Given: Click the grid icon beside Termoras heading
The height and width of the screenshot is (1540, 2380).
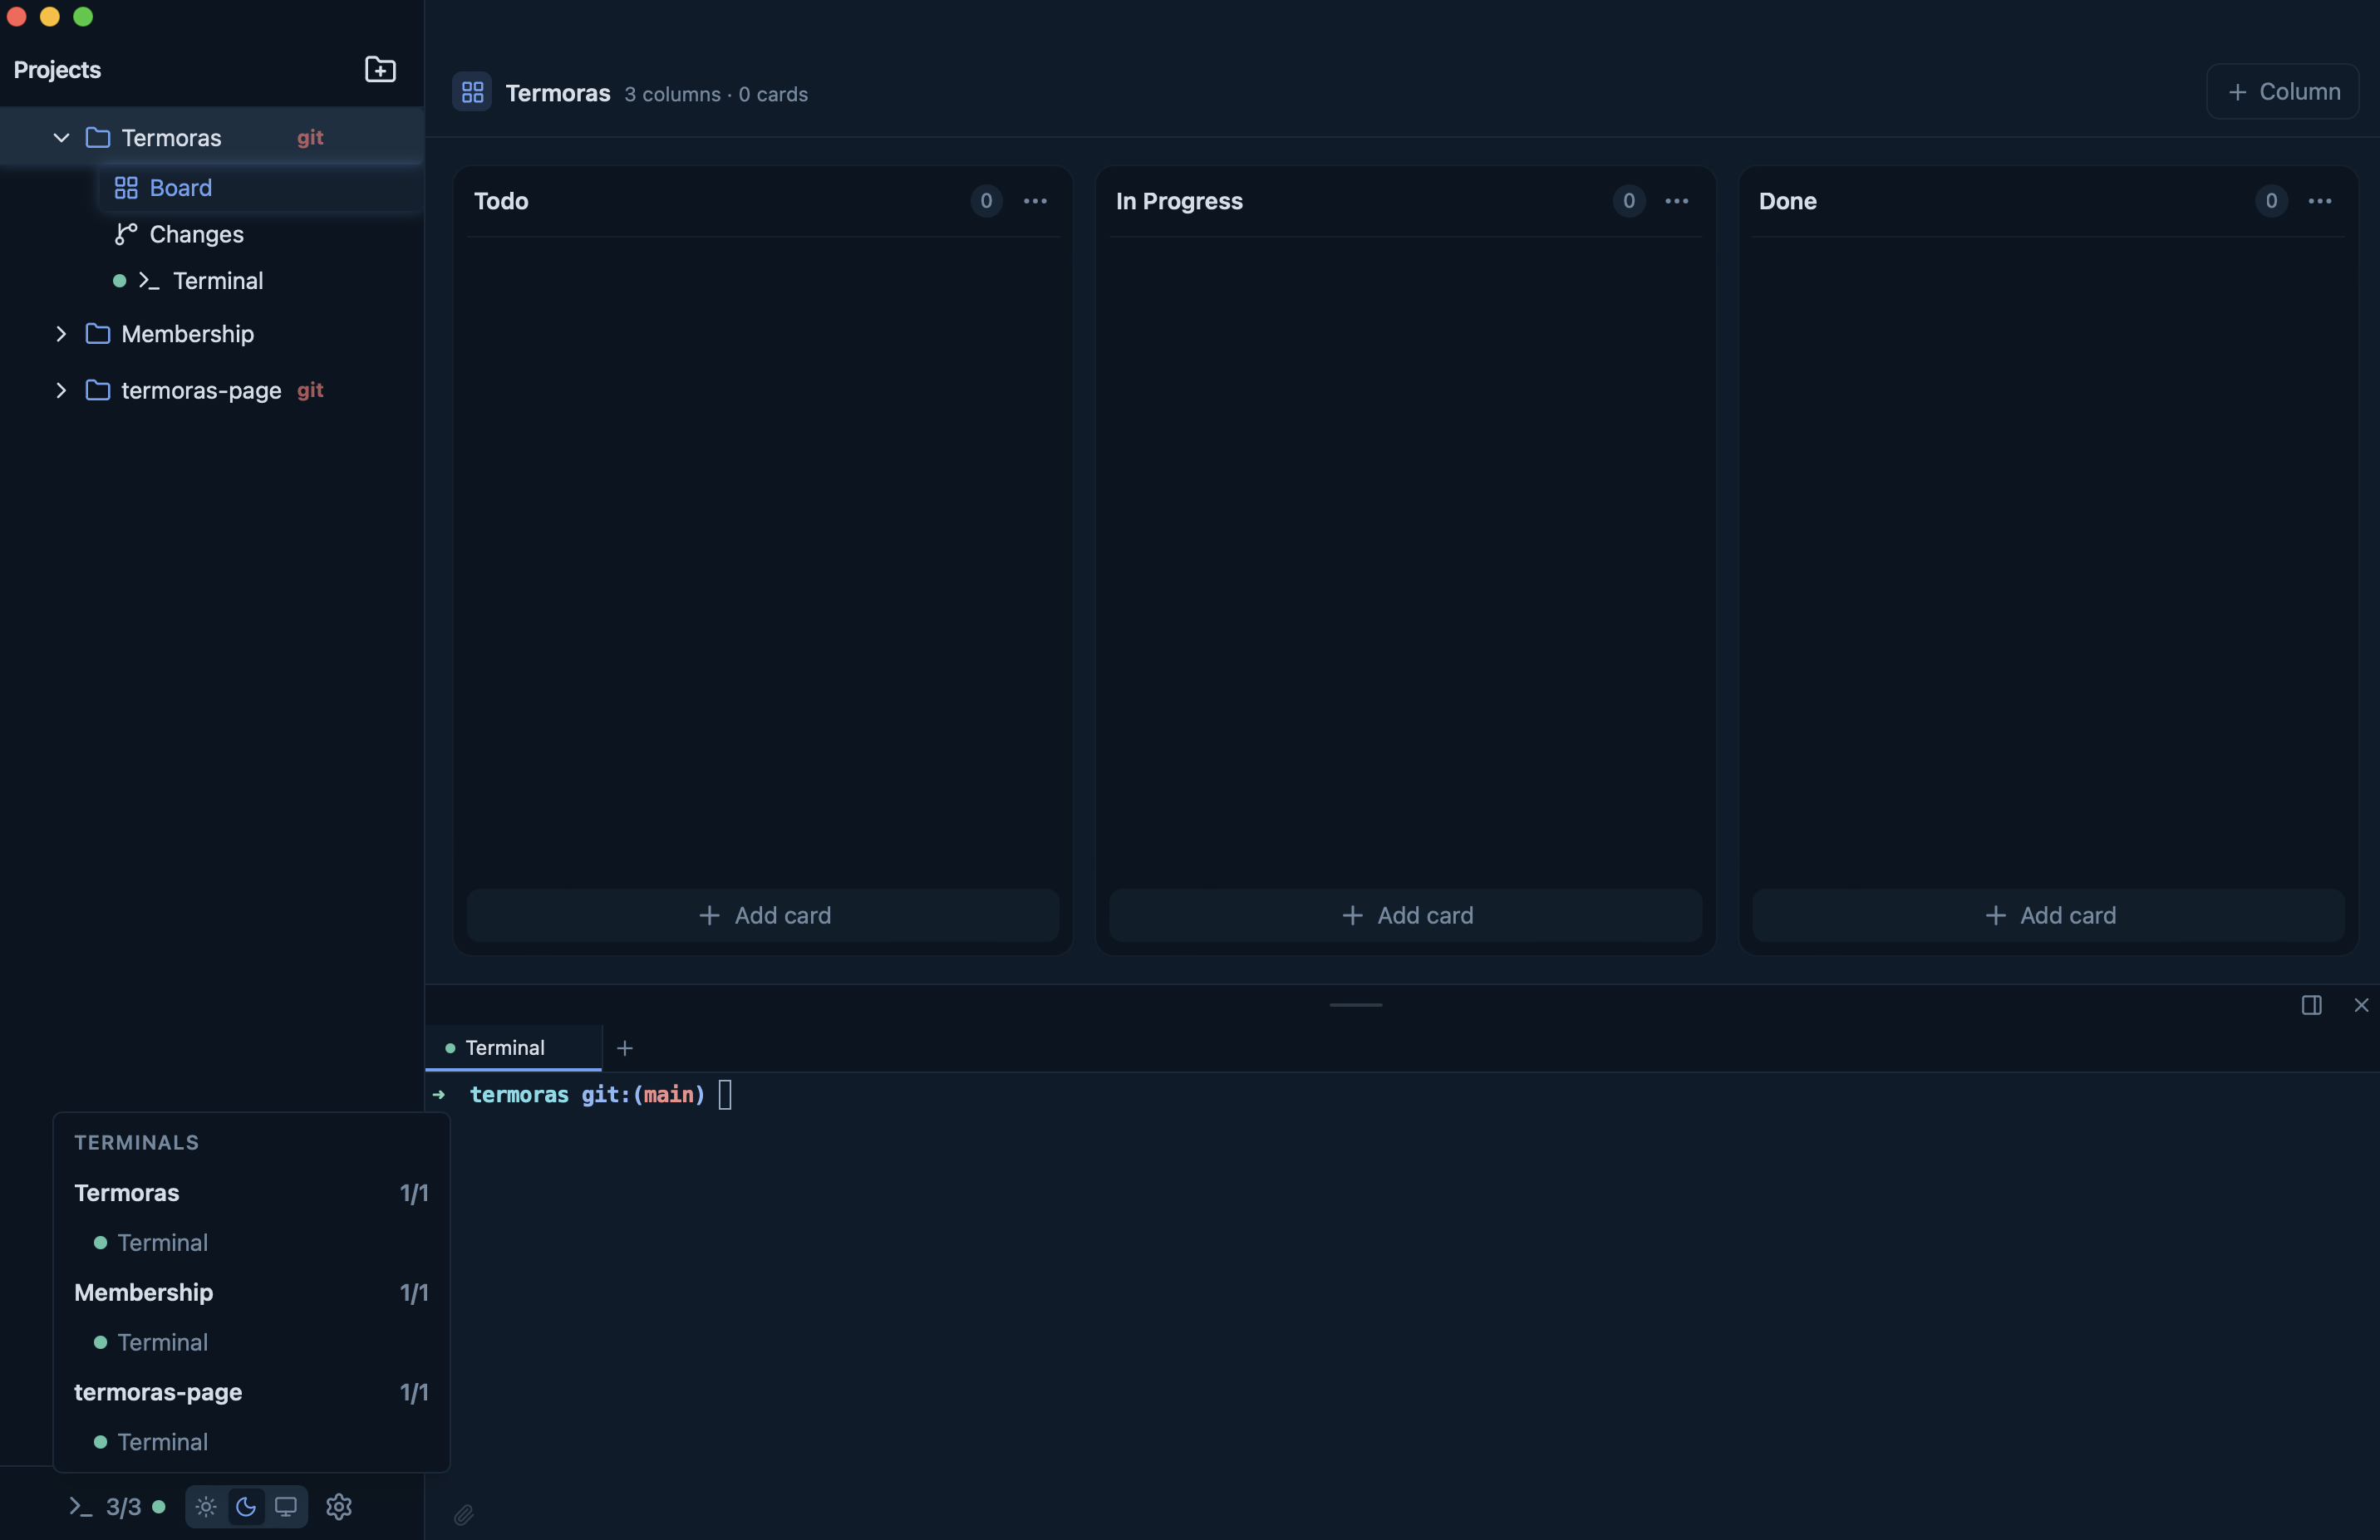Looking at the screenshot, I should (473, 92).
